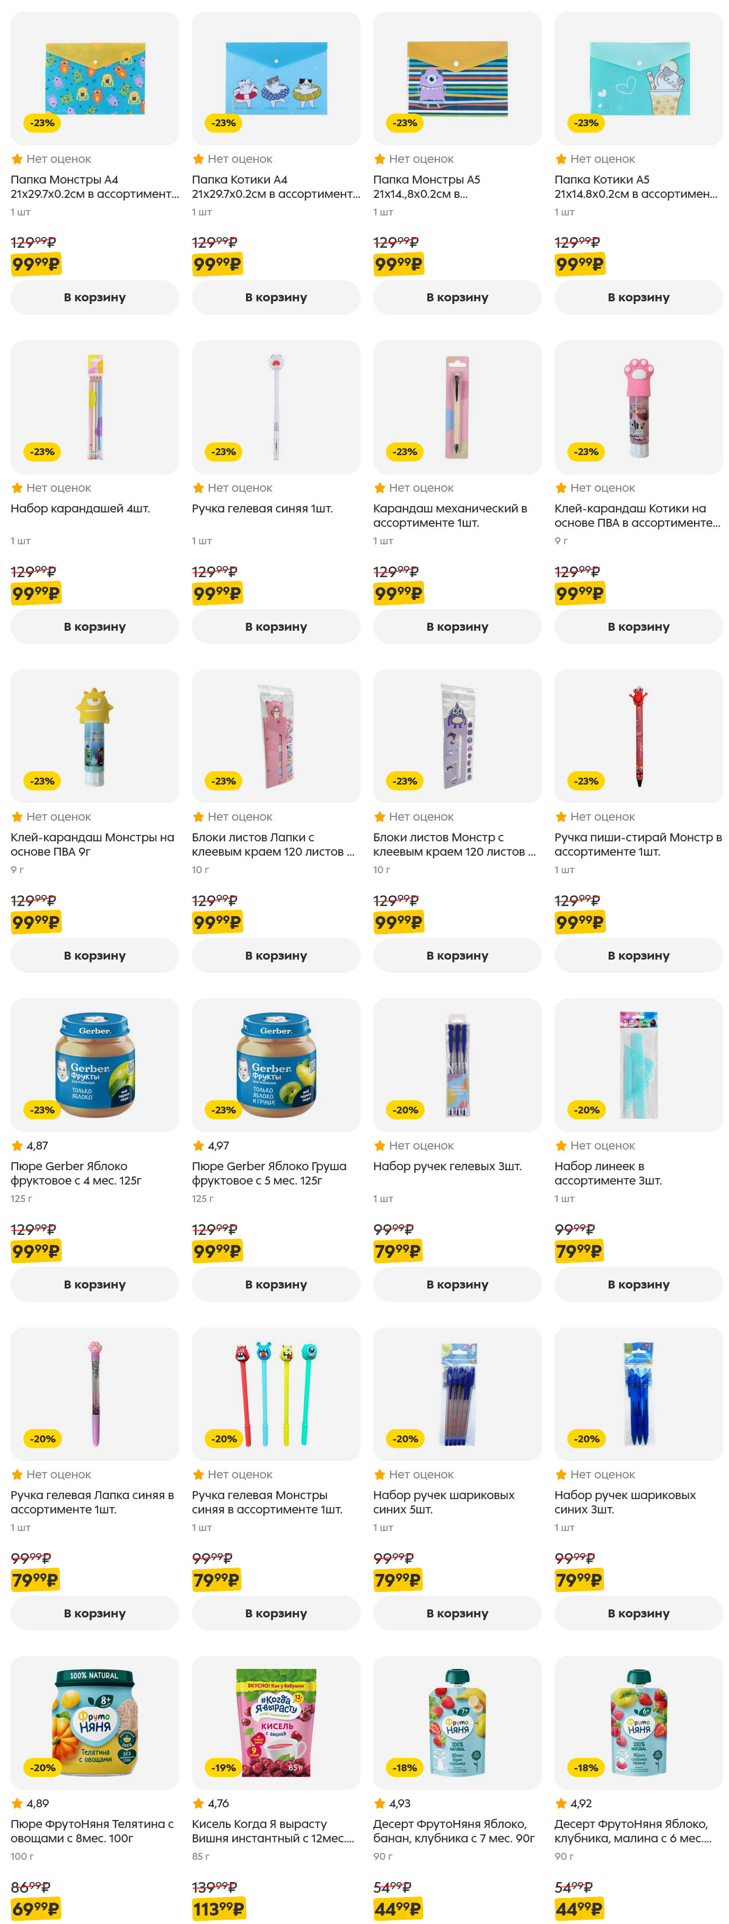Click the -23% discount badge on Папка Котики А4

(223, 123)
